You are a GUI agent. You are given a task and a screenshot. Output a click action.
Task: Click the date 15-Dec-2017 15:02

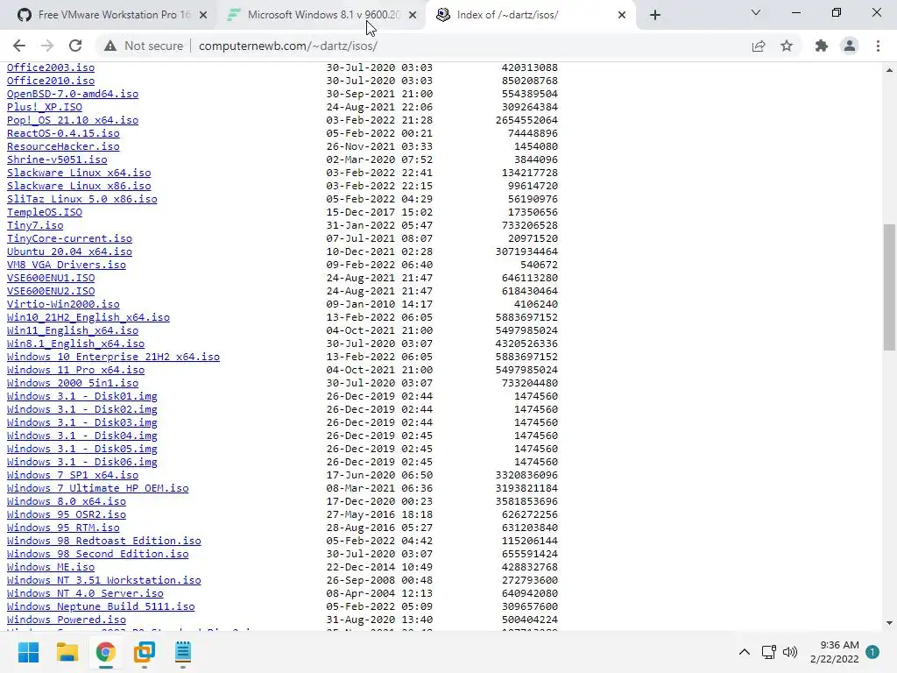(379, 212)
